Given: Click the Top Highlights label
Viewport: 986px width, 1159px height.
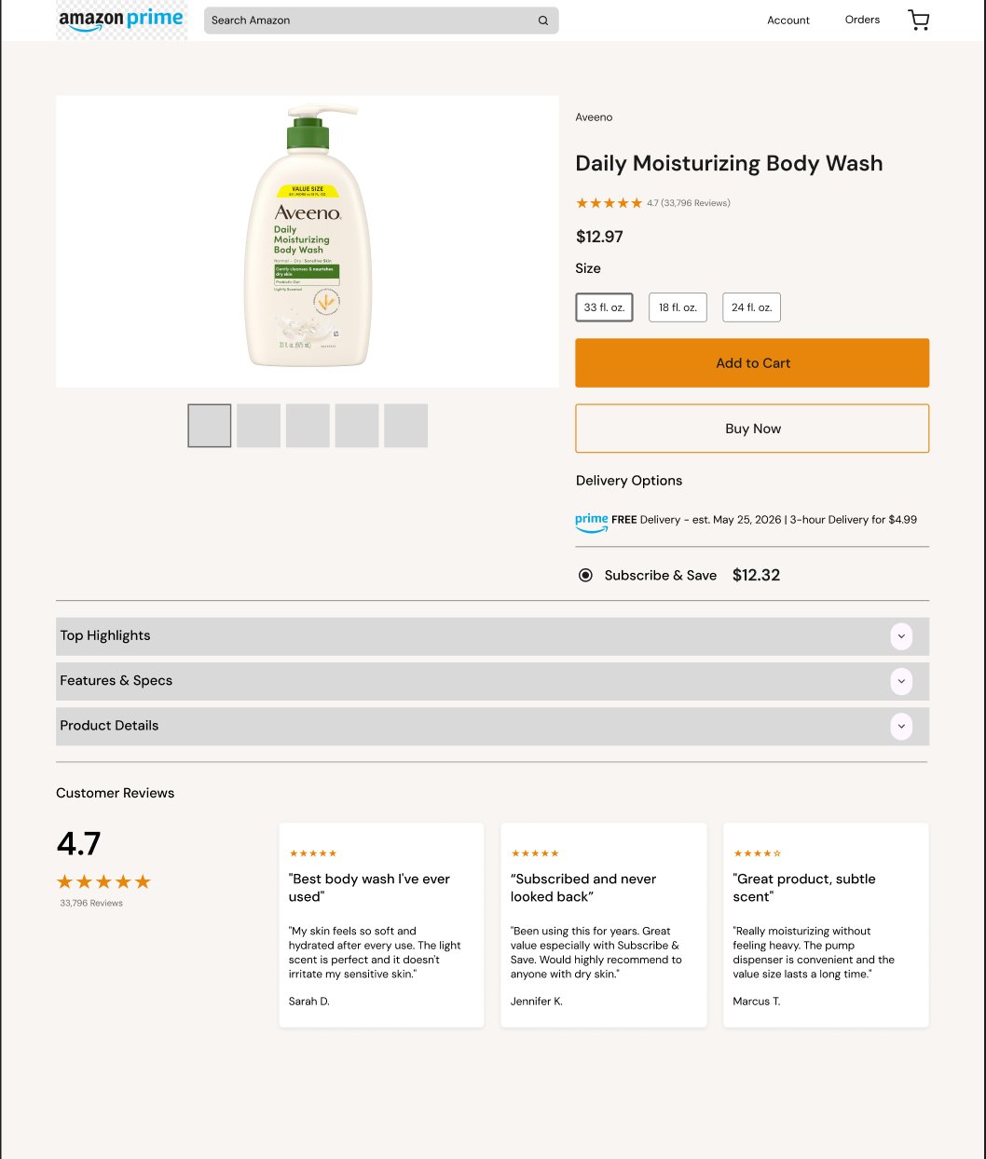Looking at the screenshot, I should tap(105, 635).
